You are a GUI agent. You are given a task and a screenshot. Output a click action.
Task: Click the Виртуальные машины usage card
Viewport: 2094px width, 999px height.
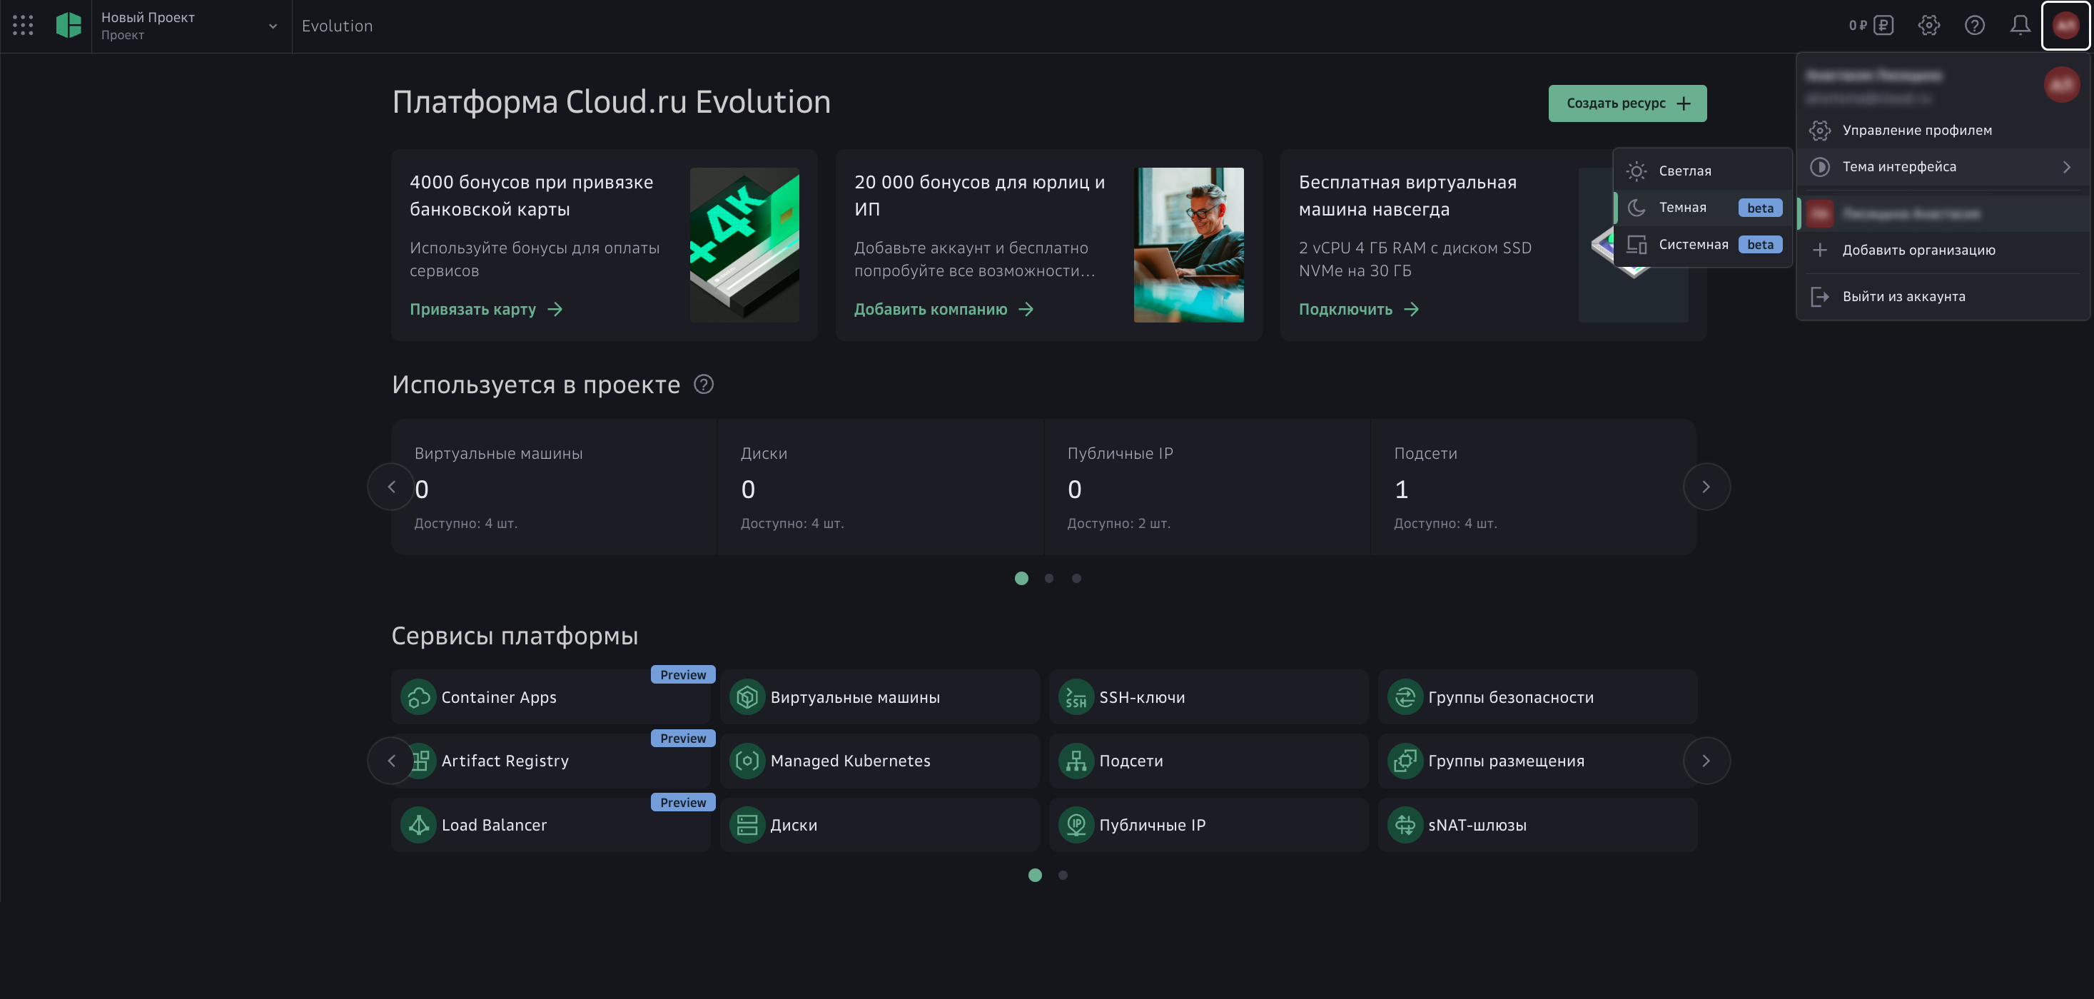pyautogui.click(x=555, y=487)
